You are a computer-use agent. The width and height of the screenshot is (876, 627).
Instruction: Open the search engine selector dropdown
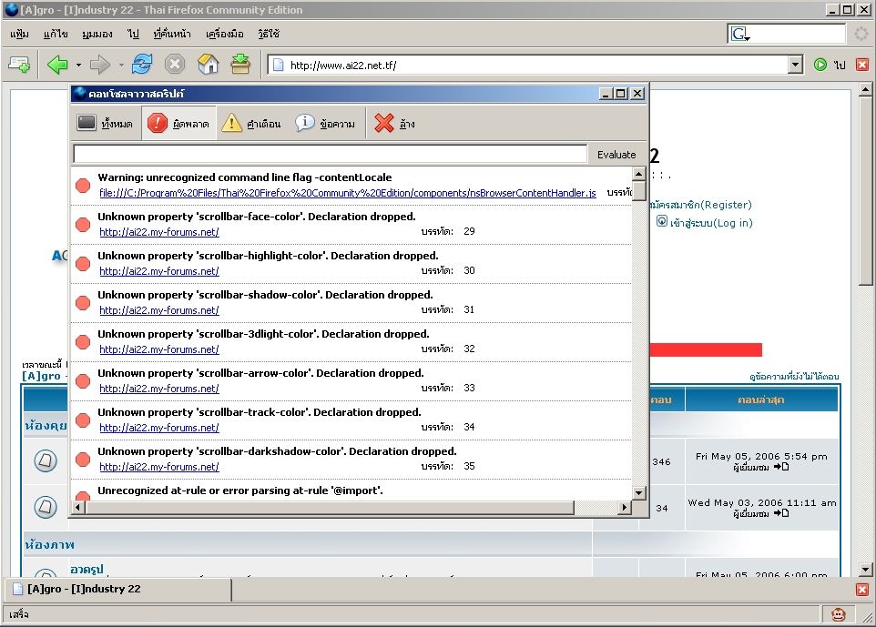740,35
